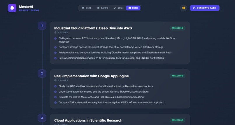Open 'Industrial Cloud Platforms: Deep Dive into AWS' title

tap(93, 28)
